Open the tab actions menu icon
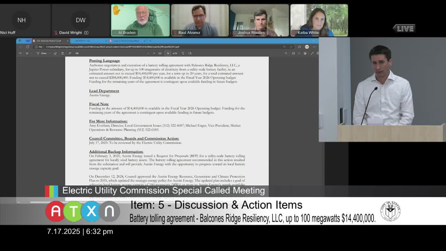This screenshot has width=446, height=251. [x=20, y=41]
